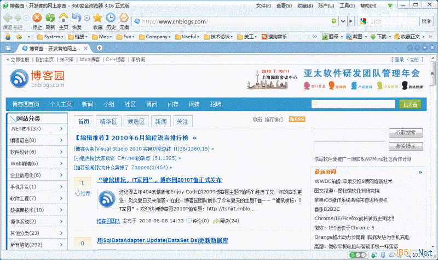
Task: Open the 下载 download tool
Action: [x=379, y=37]
